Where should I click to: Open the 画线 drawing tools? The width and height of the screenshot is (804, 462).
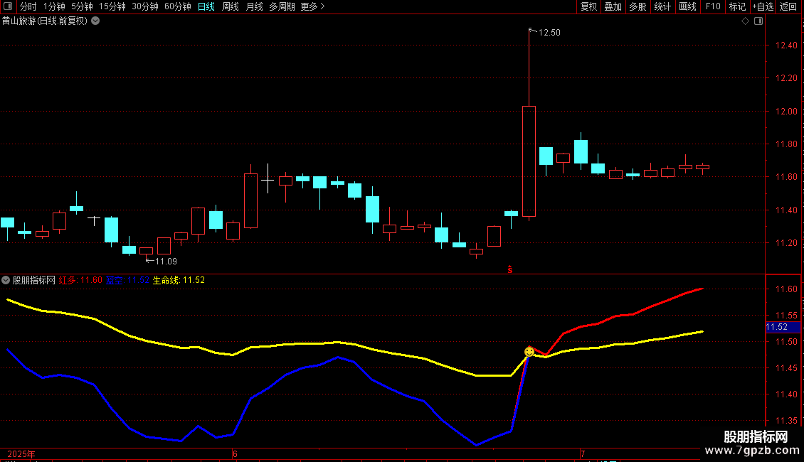point(687,6)
